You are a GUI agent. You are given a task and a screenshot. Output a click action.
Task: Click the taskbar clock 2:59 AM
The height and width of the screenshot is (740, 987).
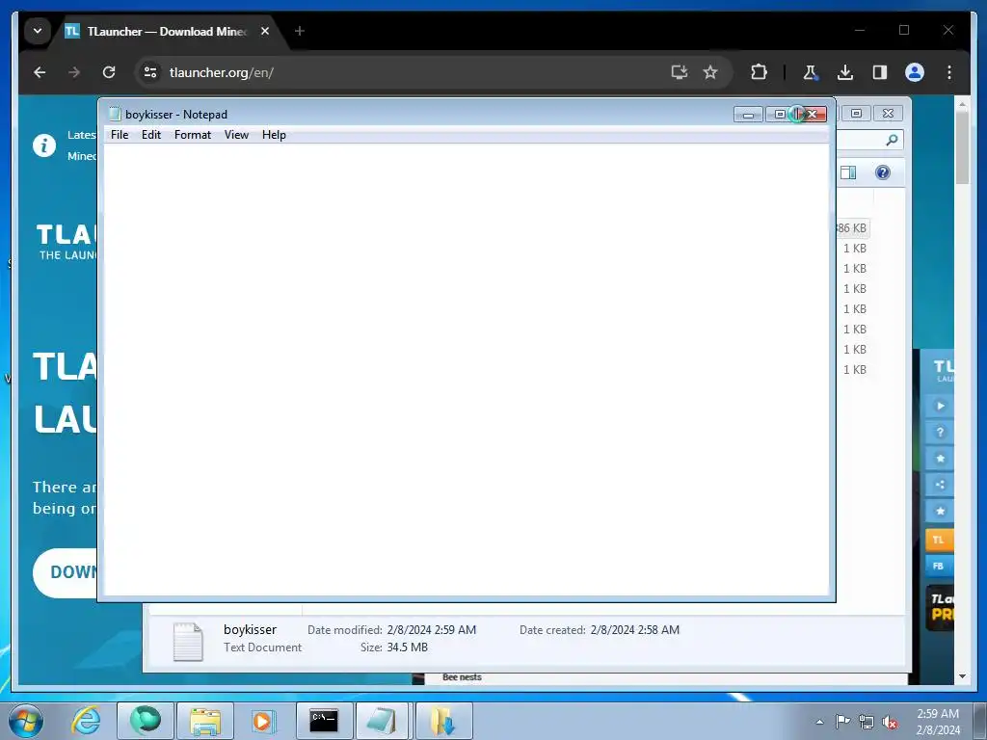[x=938, y=714]
